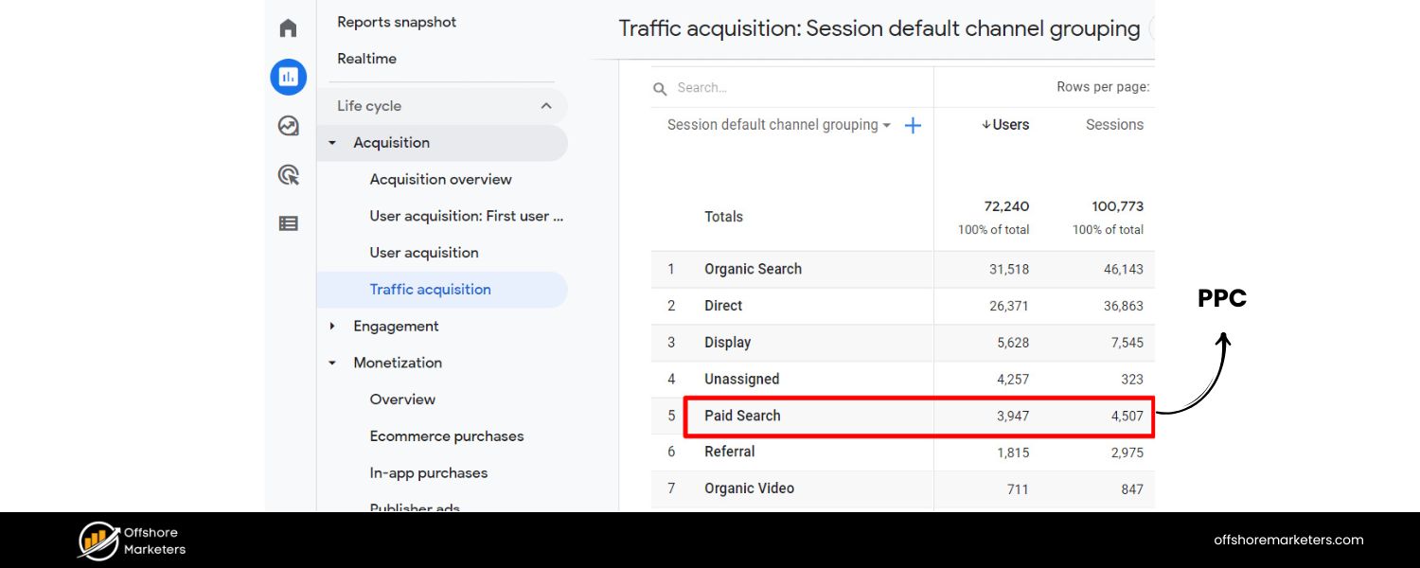Collapse the Life cycle section
Screen dimensions: 1420x568
pyautogui.click(x=545, y=106)
